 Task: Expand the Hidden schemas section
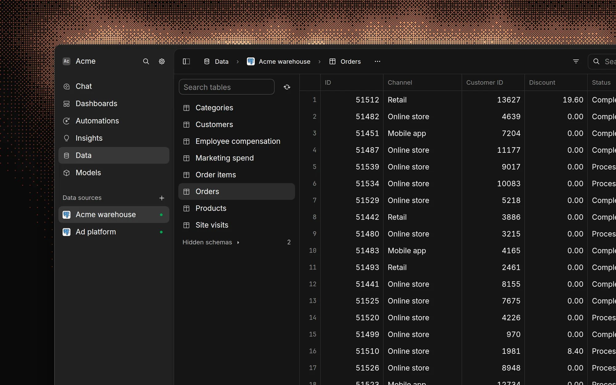click(x=211, y=242)
